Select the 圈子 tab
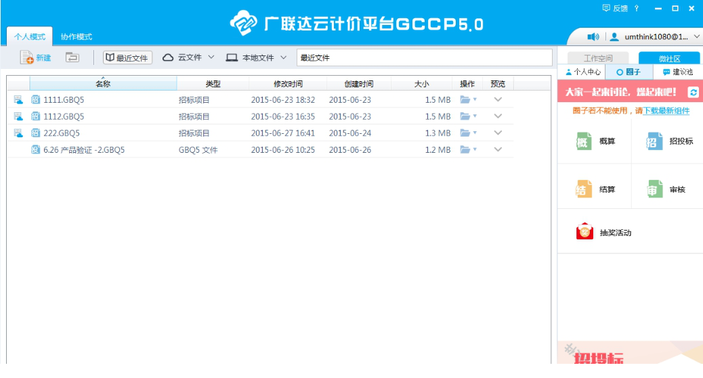 point(629,72)
